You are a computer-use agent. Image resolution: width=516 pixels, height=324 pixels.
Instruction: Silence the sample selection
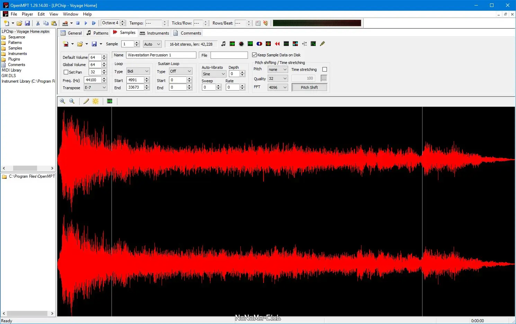(x=286, y=44)
